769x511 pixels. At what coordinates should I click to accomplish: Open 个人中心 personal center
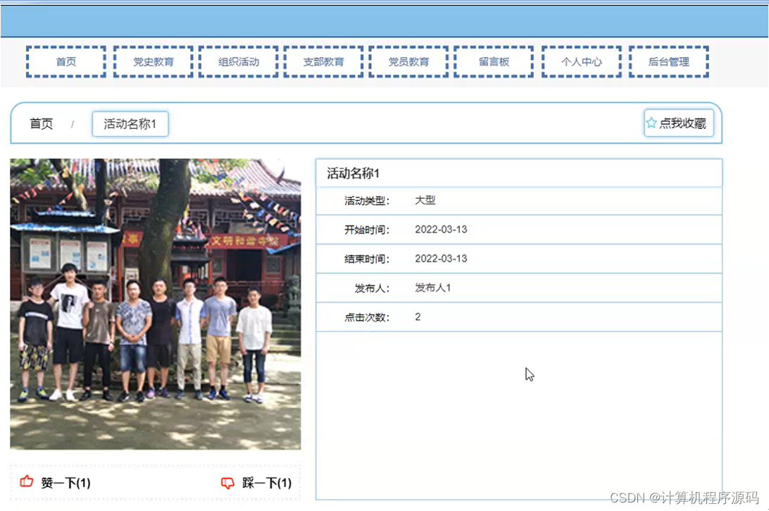[x=582, y=62]
